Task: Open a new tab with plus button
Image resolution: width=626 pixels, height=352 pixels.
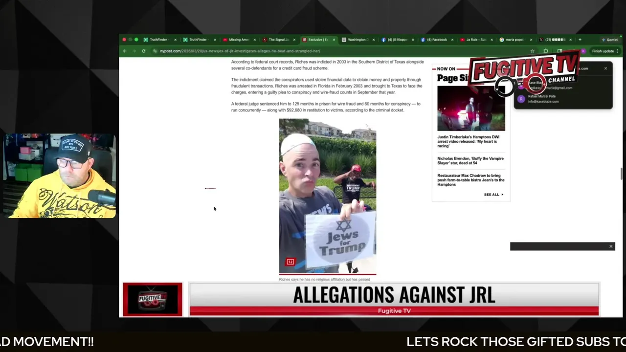Action: tap(580, 40)
